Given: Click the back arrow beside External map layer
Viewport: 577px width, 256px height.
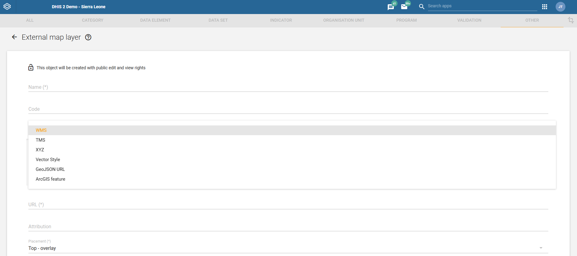Looking at the screenshot, I should pyautogui.click(x=14, y=37).
